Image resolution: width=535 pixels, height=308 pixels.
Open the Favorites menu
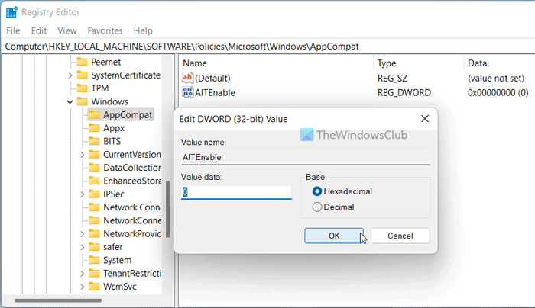pos(105,30)
